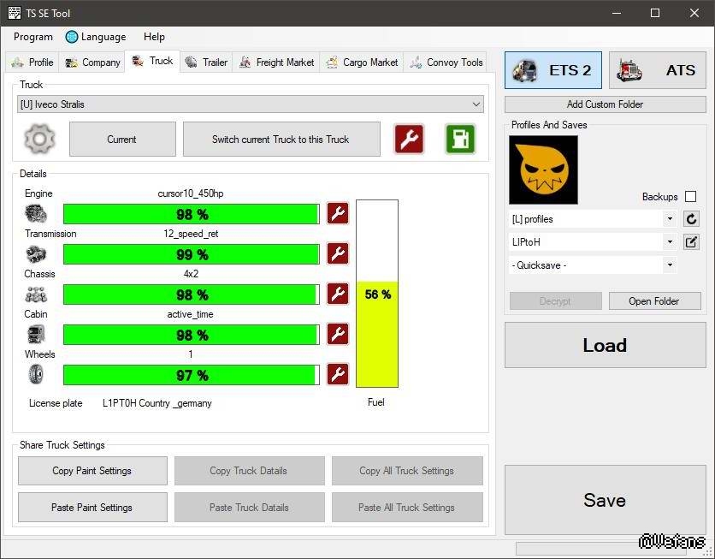Open the Program menu
The image size is (715, 559).
[x=32, y=37]
